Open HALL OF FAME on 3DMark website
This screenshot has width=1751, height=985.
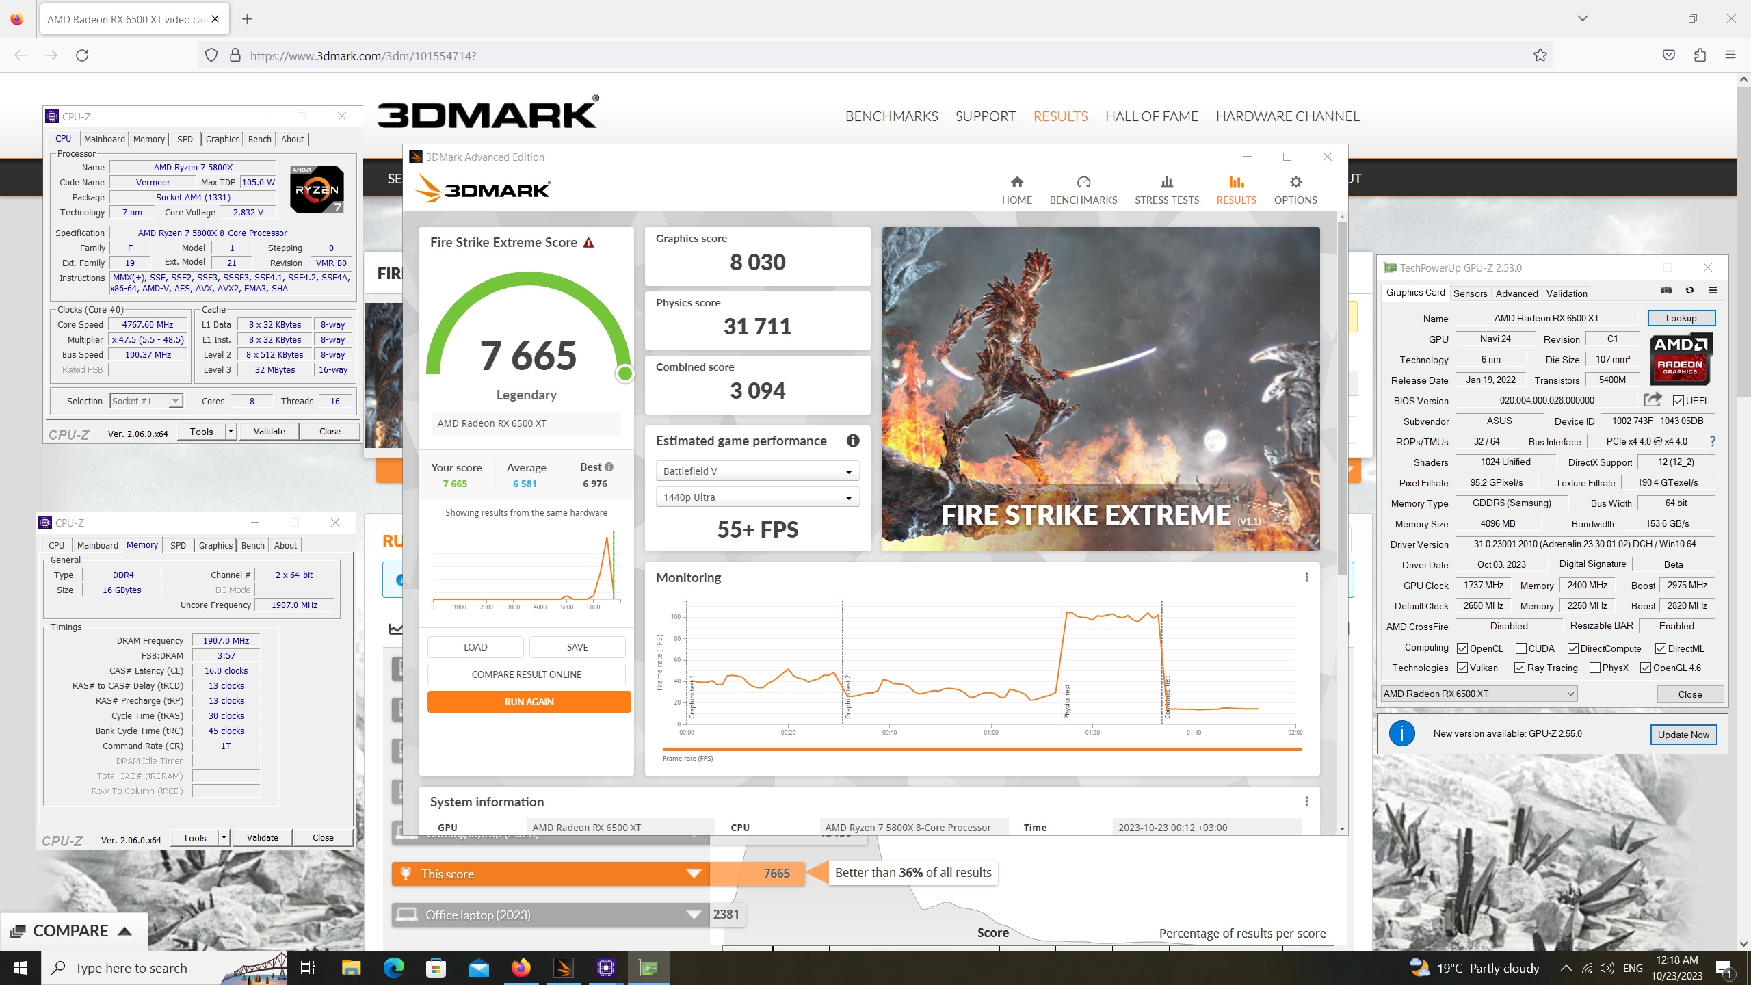click(1152, 116)
